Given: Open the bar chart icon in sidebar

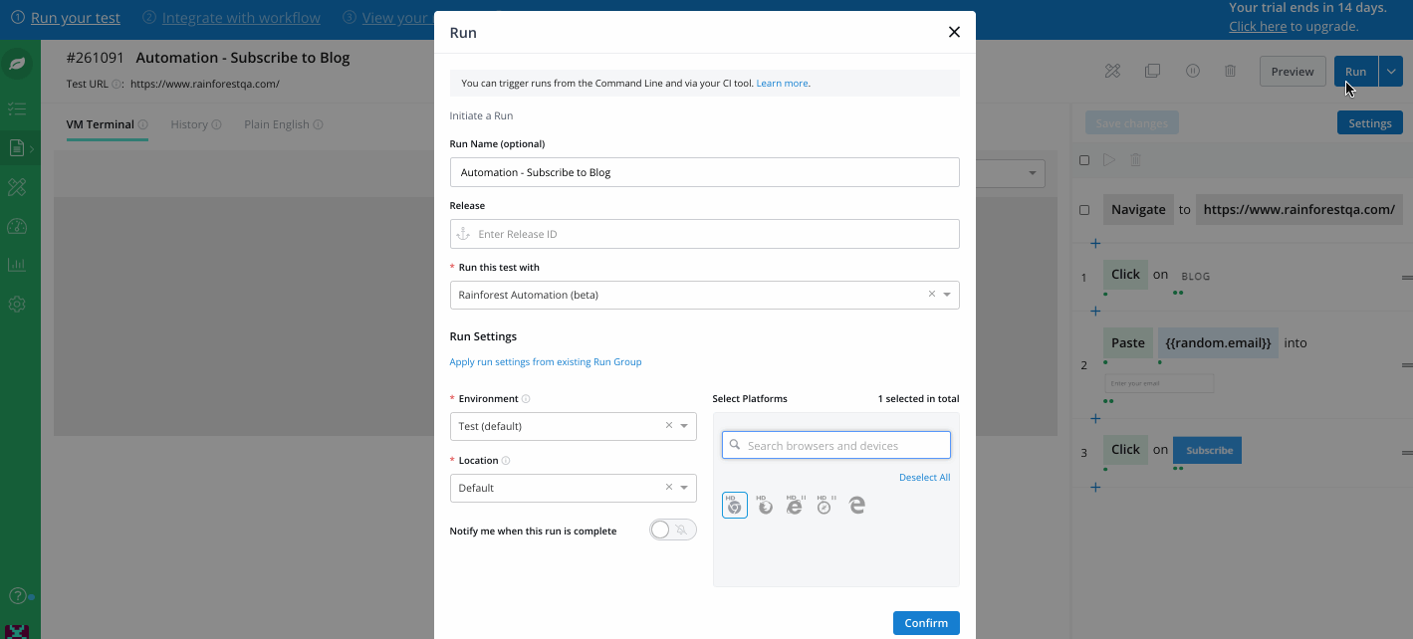Looking at the screenshot, I should point(17,265).
